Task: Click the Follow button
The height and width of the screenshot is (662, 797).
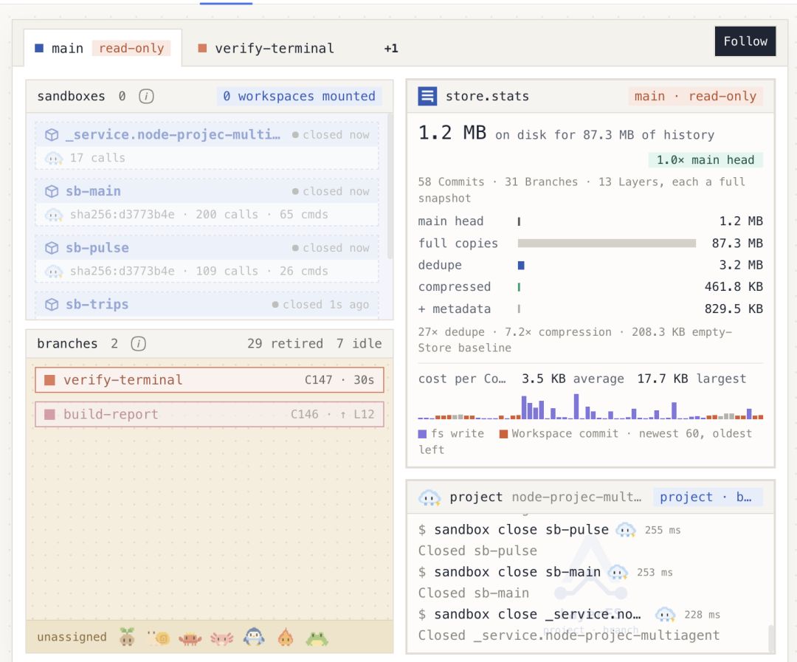Action: pos(745,41)
